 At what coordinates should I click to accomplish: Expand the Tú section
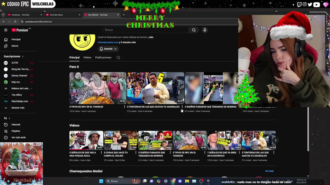tap(7, 118)
